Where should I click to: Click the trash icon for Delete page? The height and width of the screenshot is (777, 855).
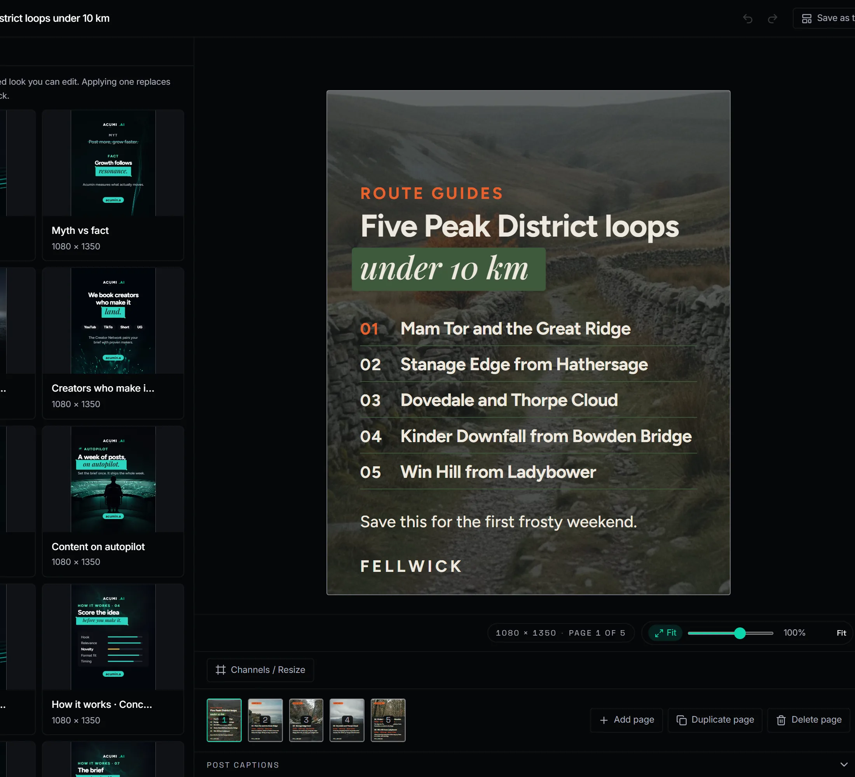(x=781, y=720)
